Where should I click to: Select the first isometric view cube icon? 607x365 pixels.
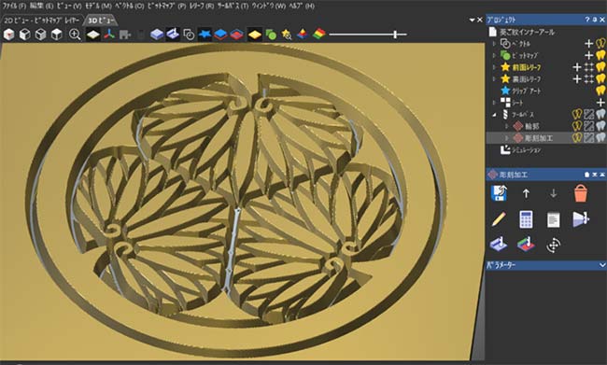9,35
